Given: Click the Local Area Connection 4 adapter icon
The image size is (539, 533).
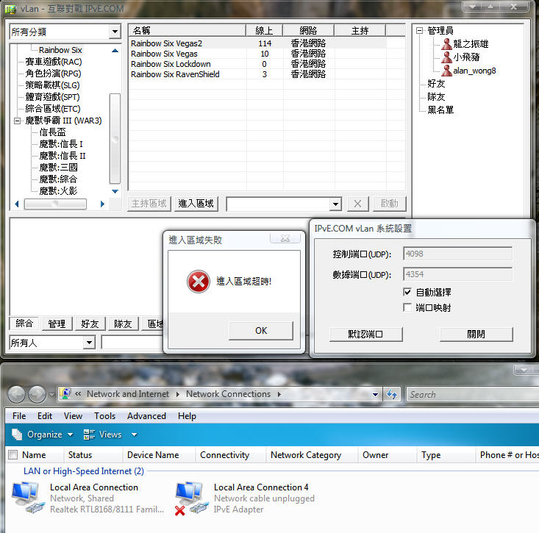Looking at the screenshot, I should [x=192, y=498].
